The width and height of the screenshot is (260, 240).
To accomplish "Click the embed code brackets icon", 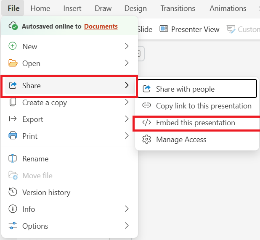I will click(x=146, y=122).
